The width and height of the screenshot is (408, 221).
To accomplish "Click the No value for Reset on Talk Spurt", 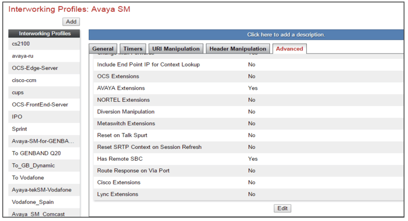I will pos(252,135).
